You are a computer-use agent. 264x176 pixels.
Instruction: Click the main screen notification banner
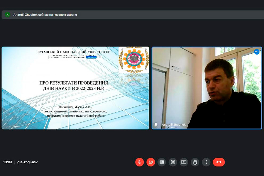133,15
